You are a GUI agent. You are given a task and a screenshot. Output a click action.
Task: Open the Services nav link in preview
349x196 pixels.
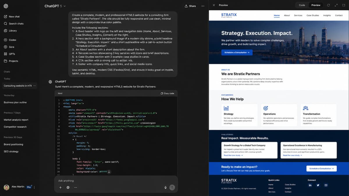tap(298, 15)
